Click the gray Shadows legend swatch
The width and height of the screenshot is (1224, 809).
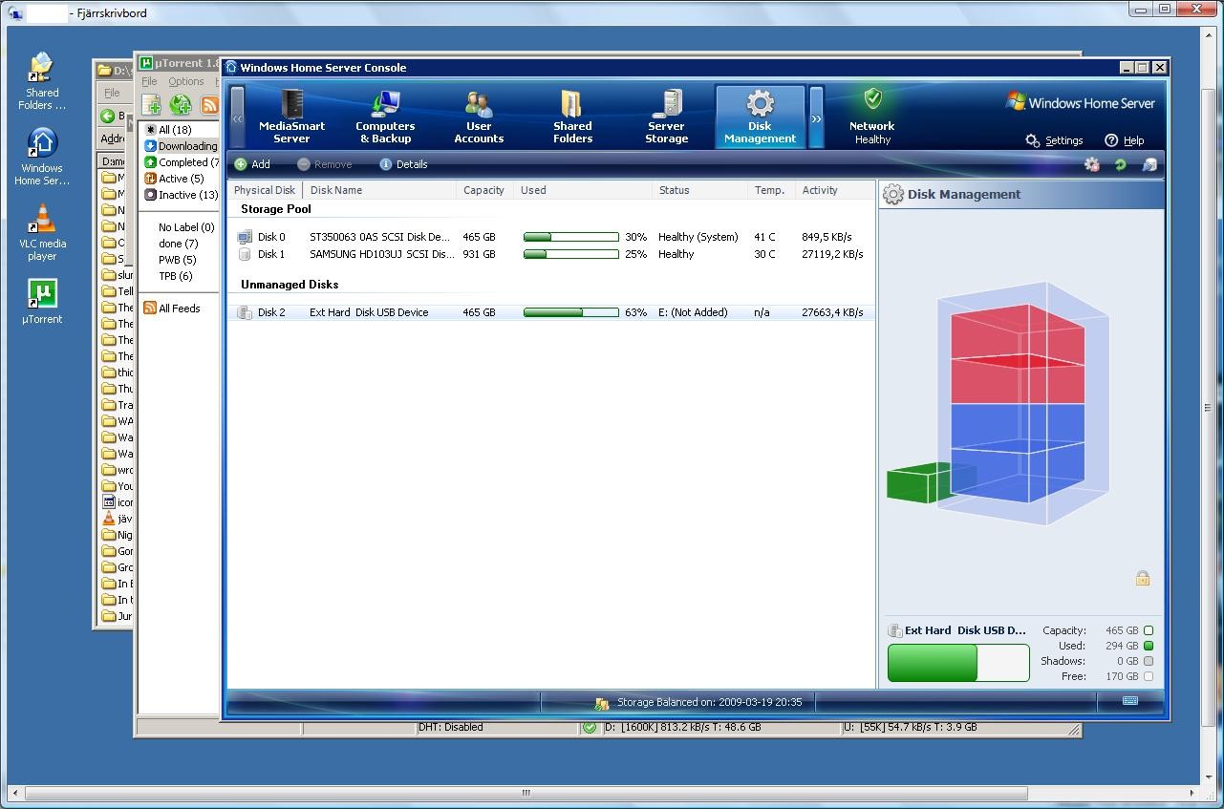tap(1149, 661)
